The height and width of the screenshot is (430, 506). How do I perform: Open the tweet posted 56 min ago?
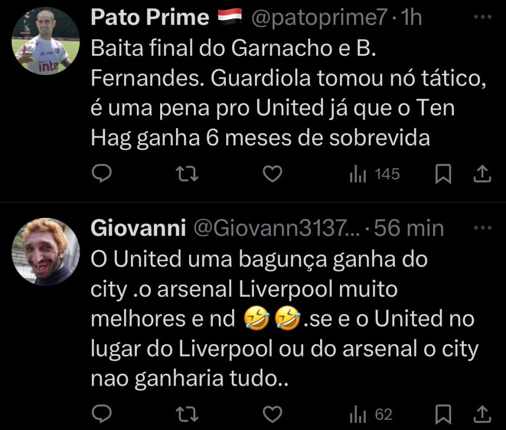point(409,228)
